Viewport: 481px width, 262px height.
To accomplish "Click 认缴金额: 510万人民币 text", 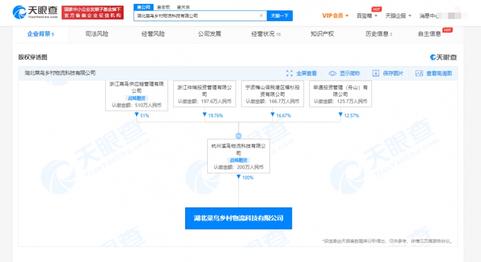I will (x=137, y=105).
